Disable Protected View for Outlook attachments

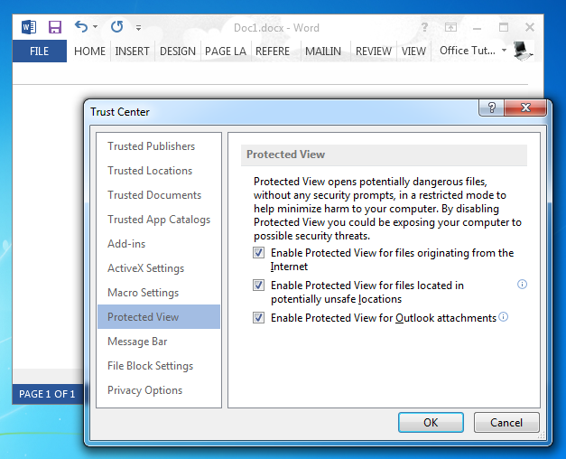point(259,318)
